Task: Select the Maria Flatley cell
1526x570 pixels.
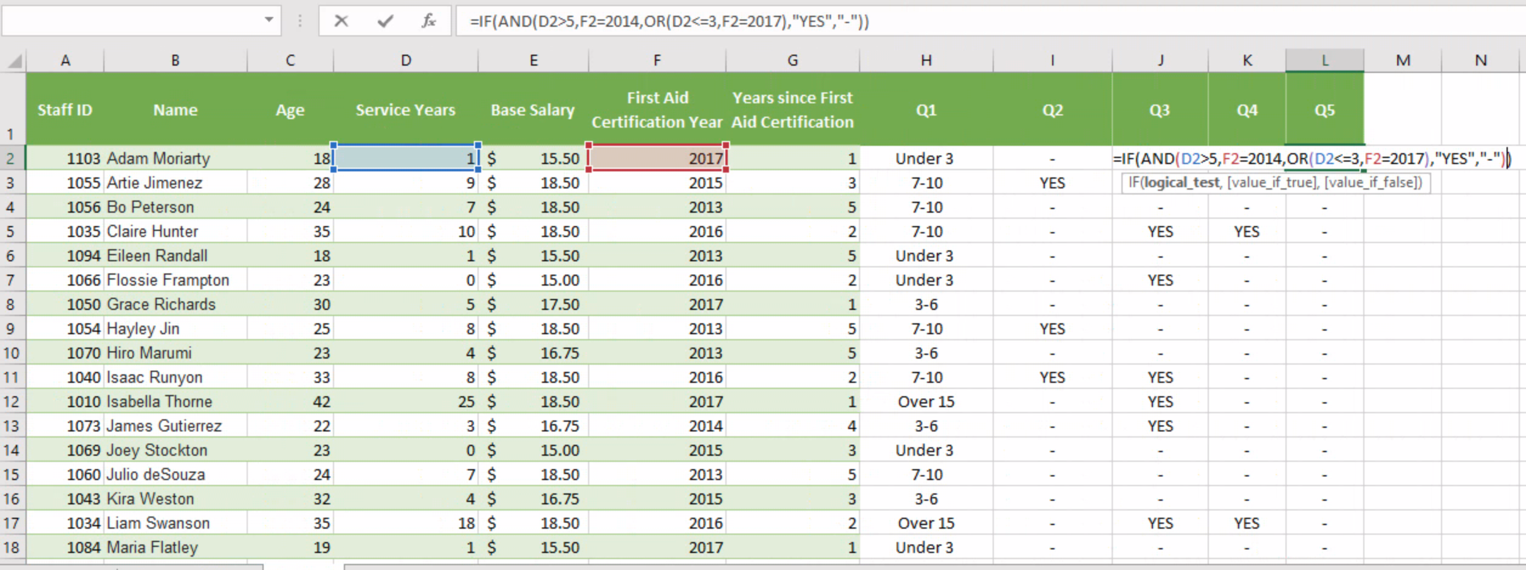Action: [x=175, y=548]
